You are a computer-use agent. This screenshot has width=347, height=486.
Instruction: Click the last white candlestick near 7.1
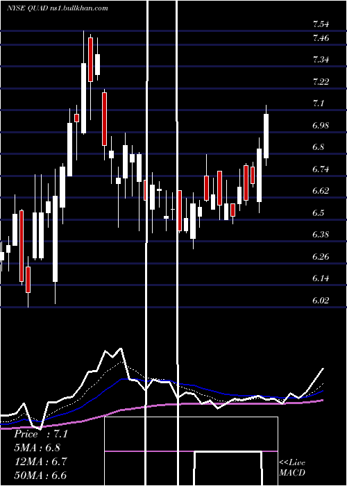tap(266, 136)
